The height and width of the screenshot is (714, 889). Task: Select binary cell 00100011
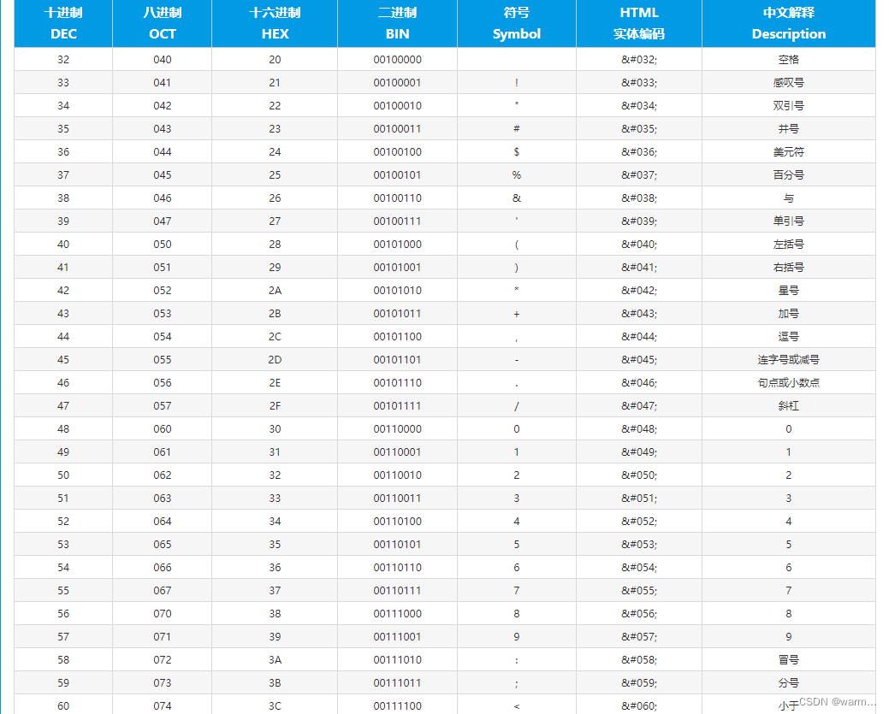[x=398, y=128]
